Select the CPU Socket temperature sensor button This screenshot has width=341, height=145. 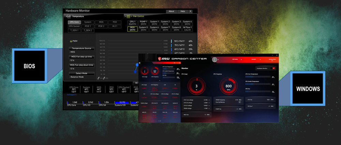click(74, 26)
